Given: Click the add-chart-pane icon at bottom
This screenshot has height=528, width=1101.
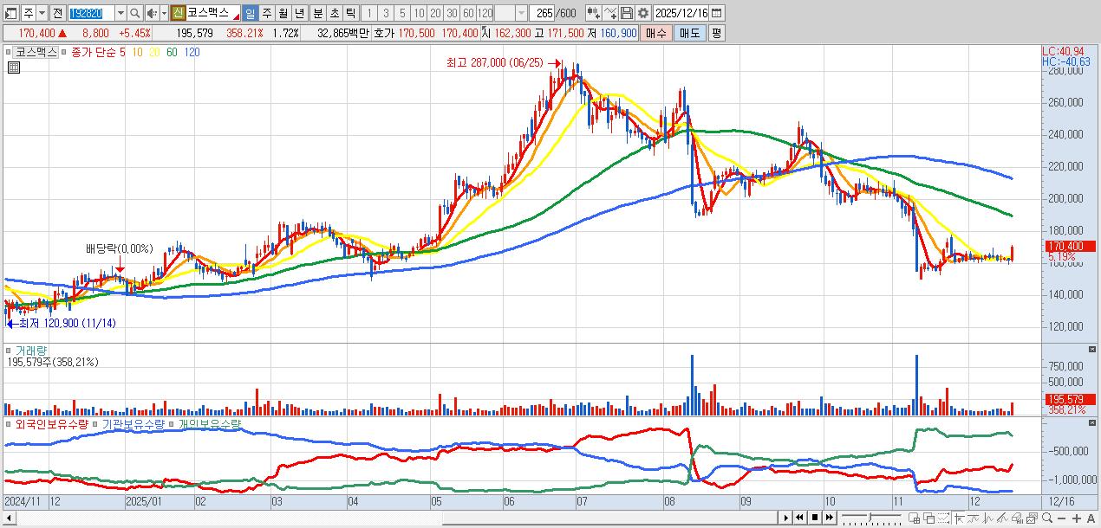Looking at the screenshot, I should [914, 518].
